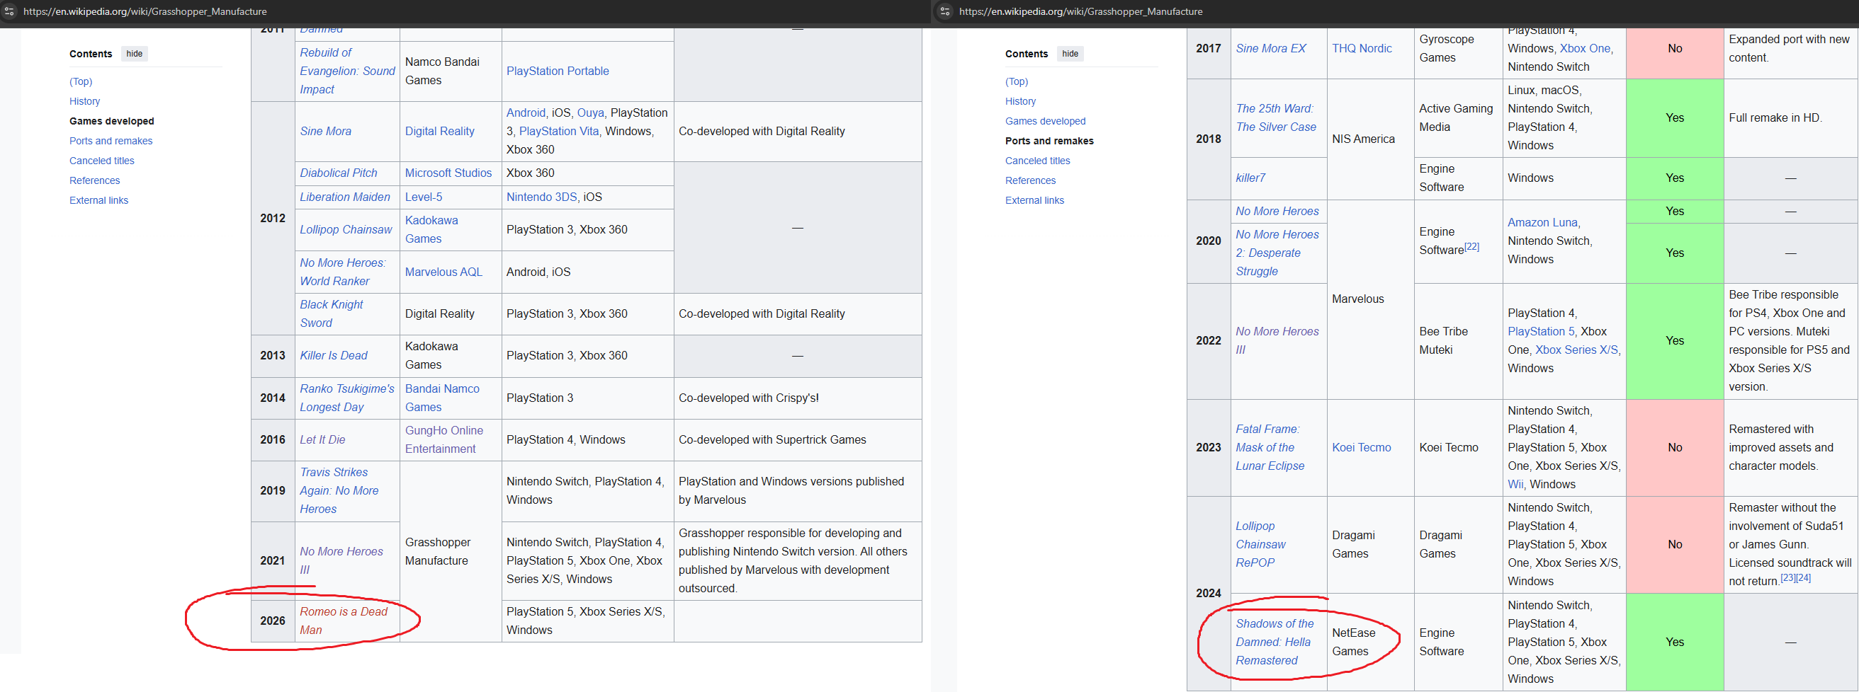Open References in the left window contents
The width and height of the screenshot is (1859, 692).
coord(94,181)
